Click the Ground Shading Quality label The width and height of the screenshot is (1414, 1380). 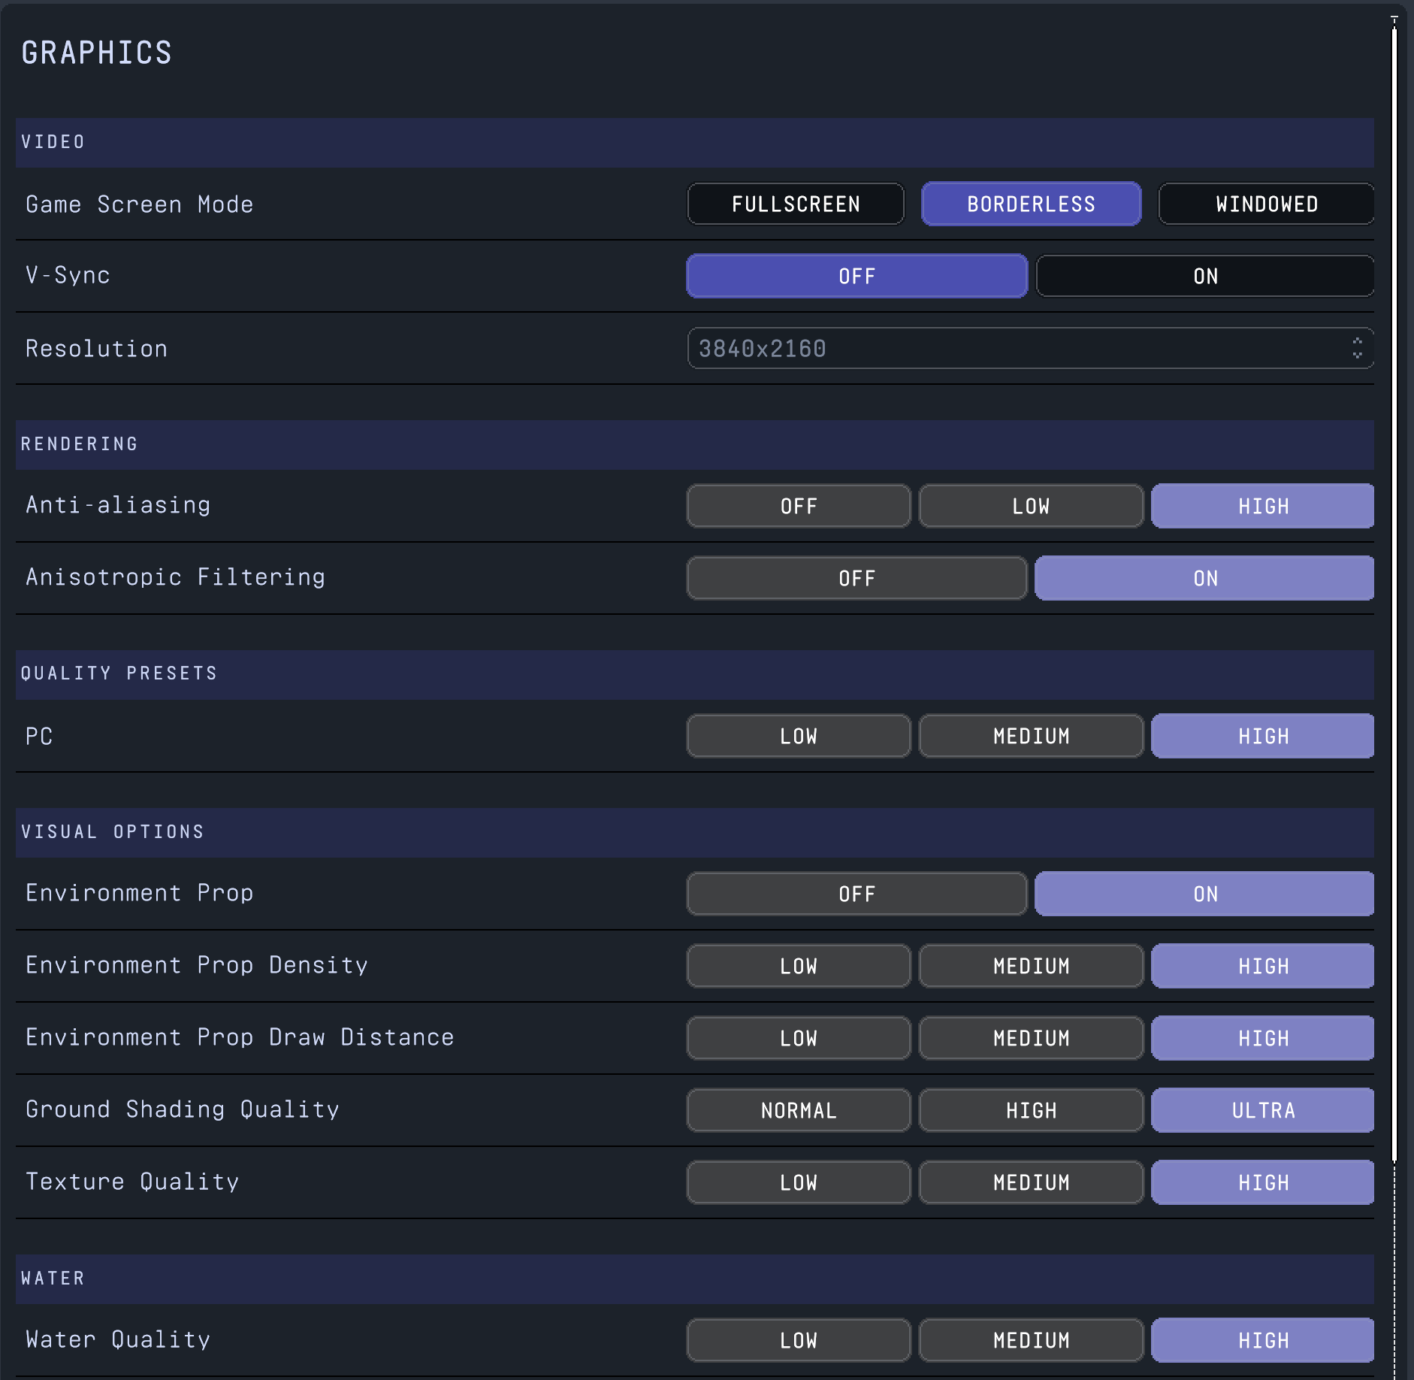pos(183,1110)
